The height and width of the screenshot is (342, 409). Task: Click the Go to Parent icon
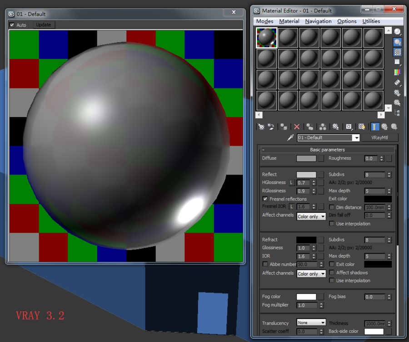[x=384, y=127]
